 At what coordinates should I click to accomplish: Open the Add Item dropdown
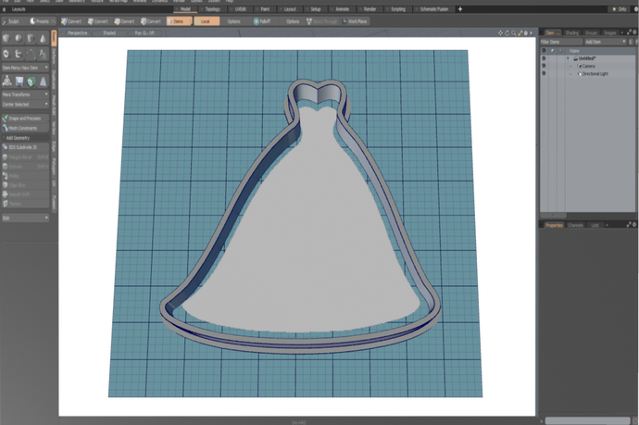[x=605, y=42]
